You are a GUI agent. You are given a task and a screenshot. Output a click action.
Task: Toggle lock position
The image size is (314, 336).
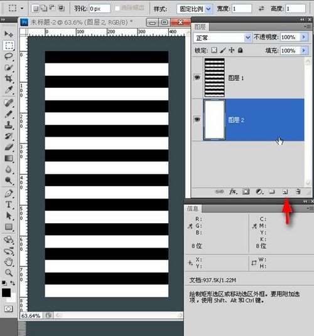pos(232,50)
